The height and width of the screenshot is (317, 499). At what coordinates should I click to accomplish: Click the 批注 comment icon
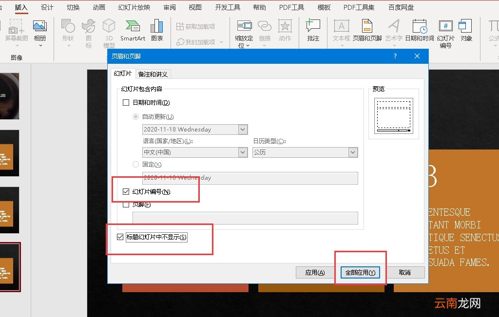pos(313,29)
